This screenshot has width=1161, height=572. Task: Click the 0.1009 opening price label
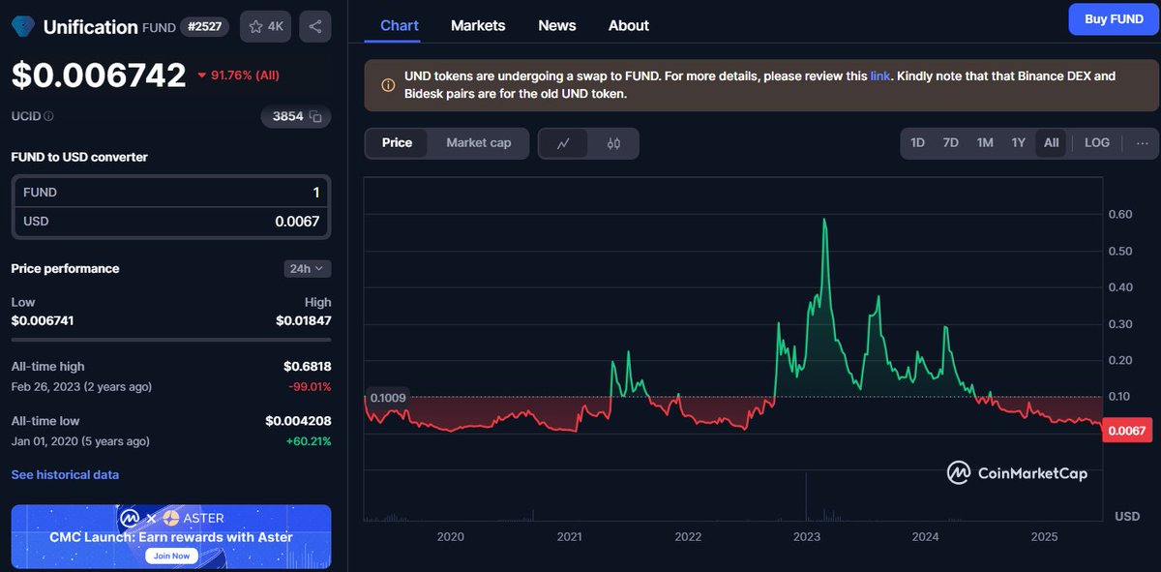click(386, 397)
